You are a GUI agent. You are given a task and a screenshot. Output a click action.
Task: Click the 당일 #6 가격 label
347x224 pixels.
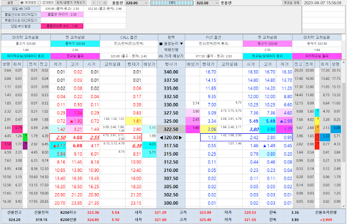(21, 9)
